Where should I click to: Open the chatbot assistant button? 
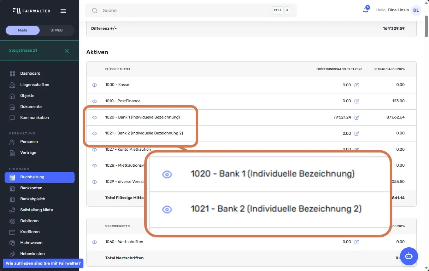click(409, 256)
